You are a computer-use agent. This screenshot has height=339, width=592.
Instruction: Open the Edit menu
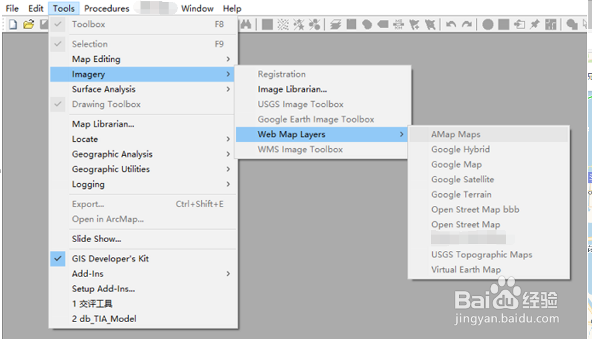pyautogui.click(x=36, y=8)
